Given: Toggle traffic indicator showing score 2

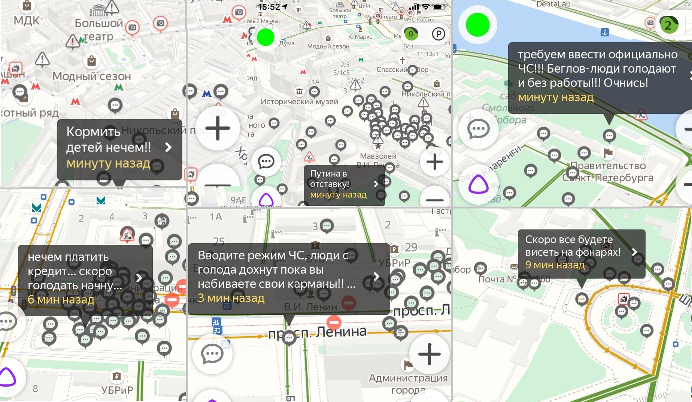Looking at the screenshot, I should point(668,25).
